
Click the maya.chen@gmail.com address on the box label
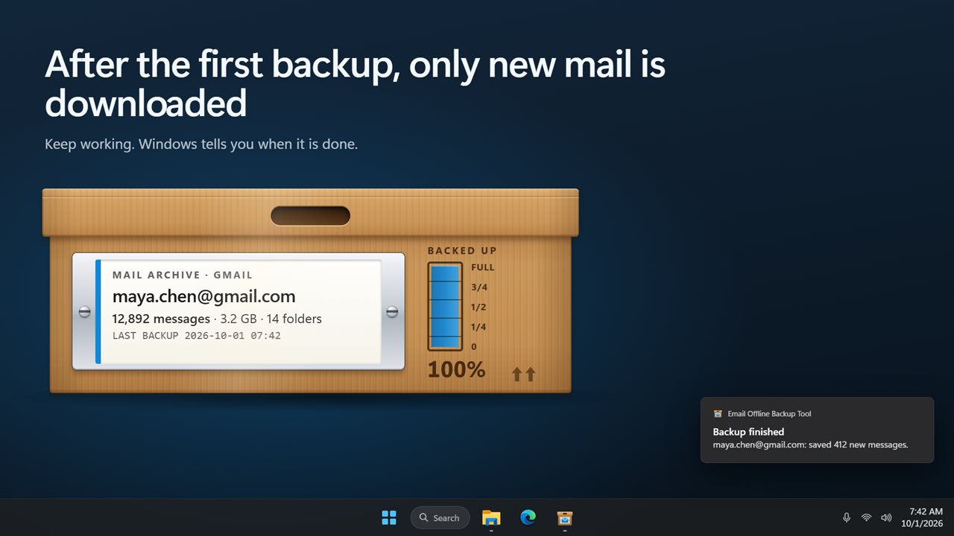(x=203, y=296)
